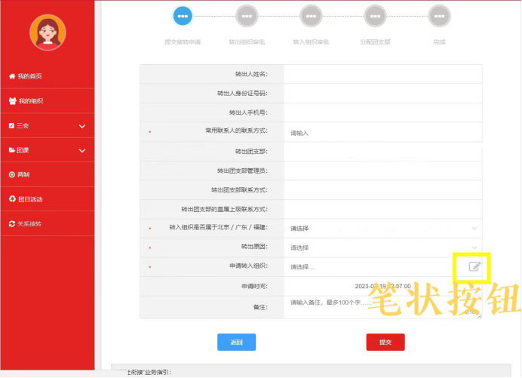
Task: Click the second step circle 转出组织审批
Action: click(x=247, y=15)
